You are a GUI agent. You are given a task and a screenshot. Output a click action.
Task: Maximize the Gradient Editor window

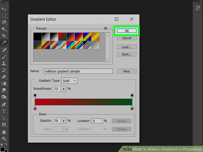(x=116, y=19)
